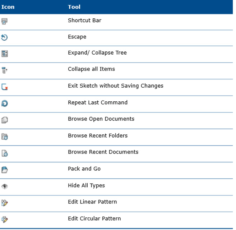Select the Escape tool icon
The width and height of the screenshot is (236, 230).
click(4, 37)
